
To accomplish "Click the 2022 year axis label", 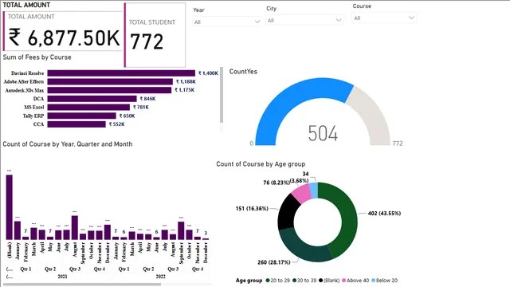I will (x=161, y=277).
